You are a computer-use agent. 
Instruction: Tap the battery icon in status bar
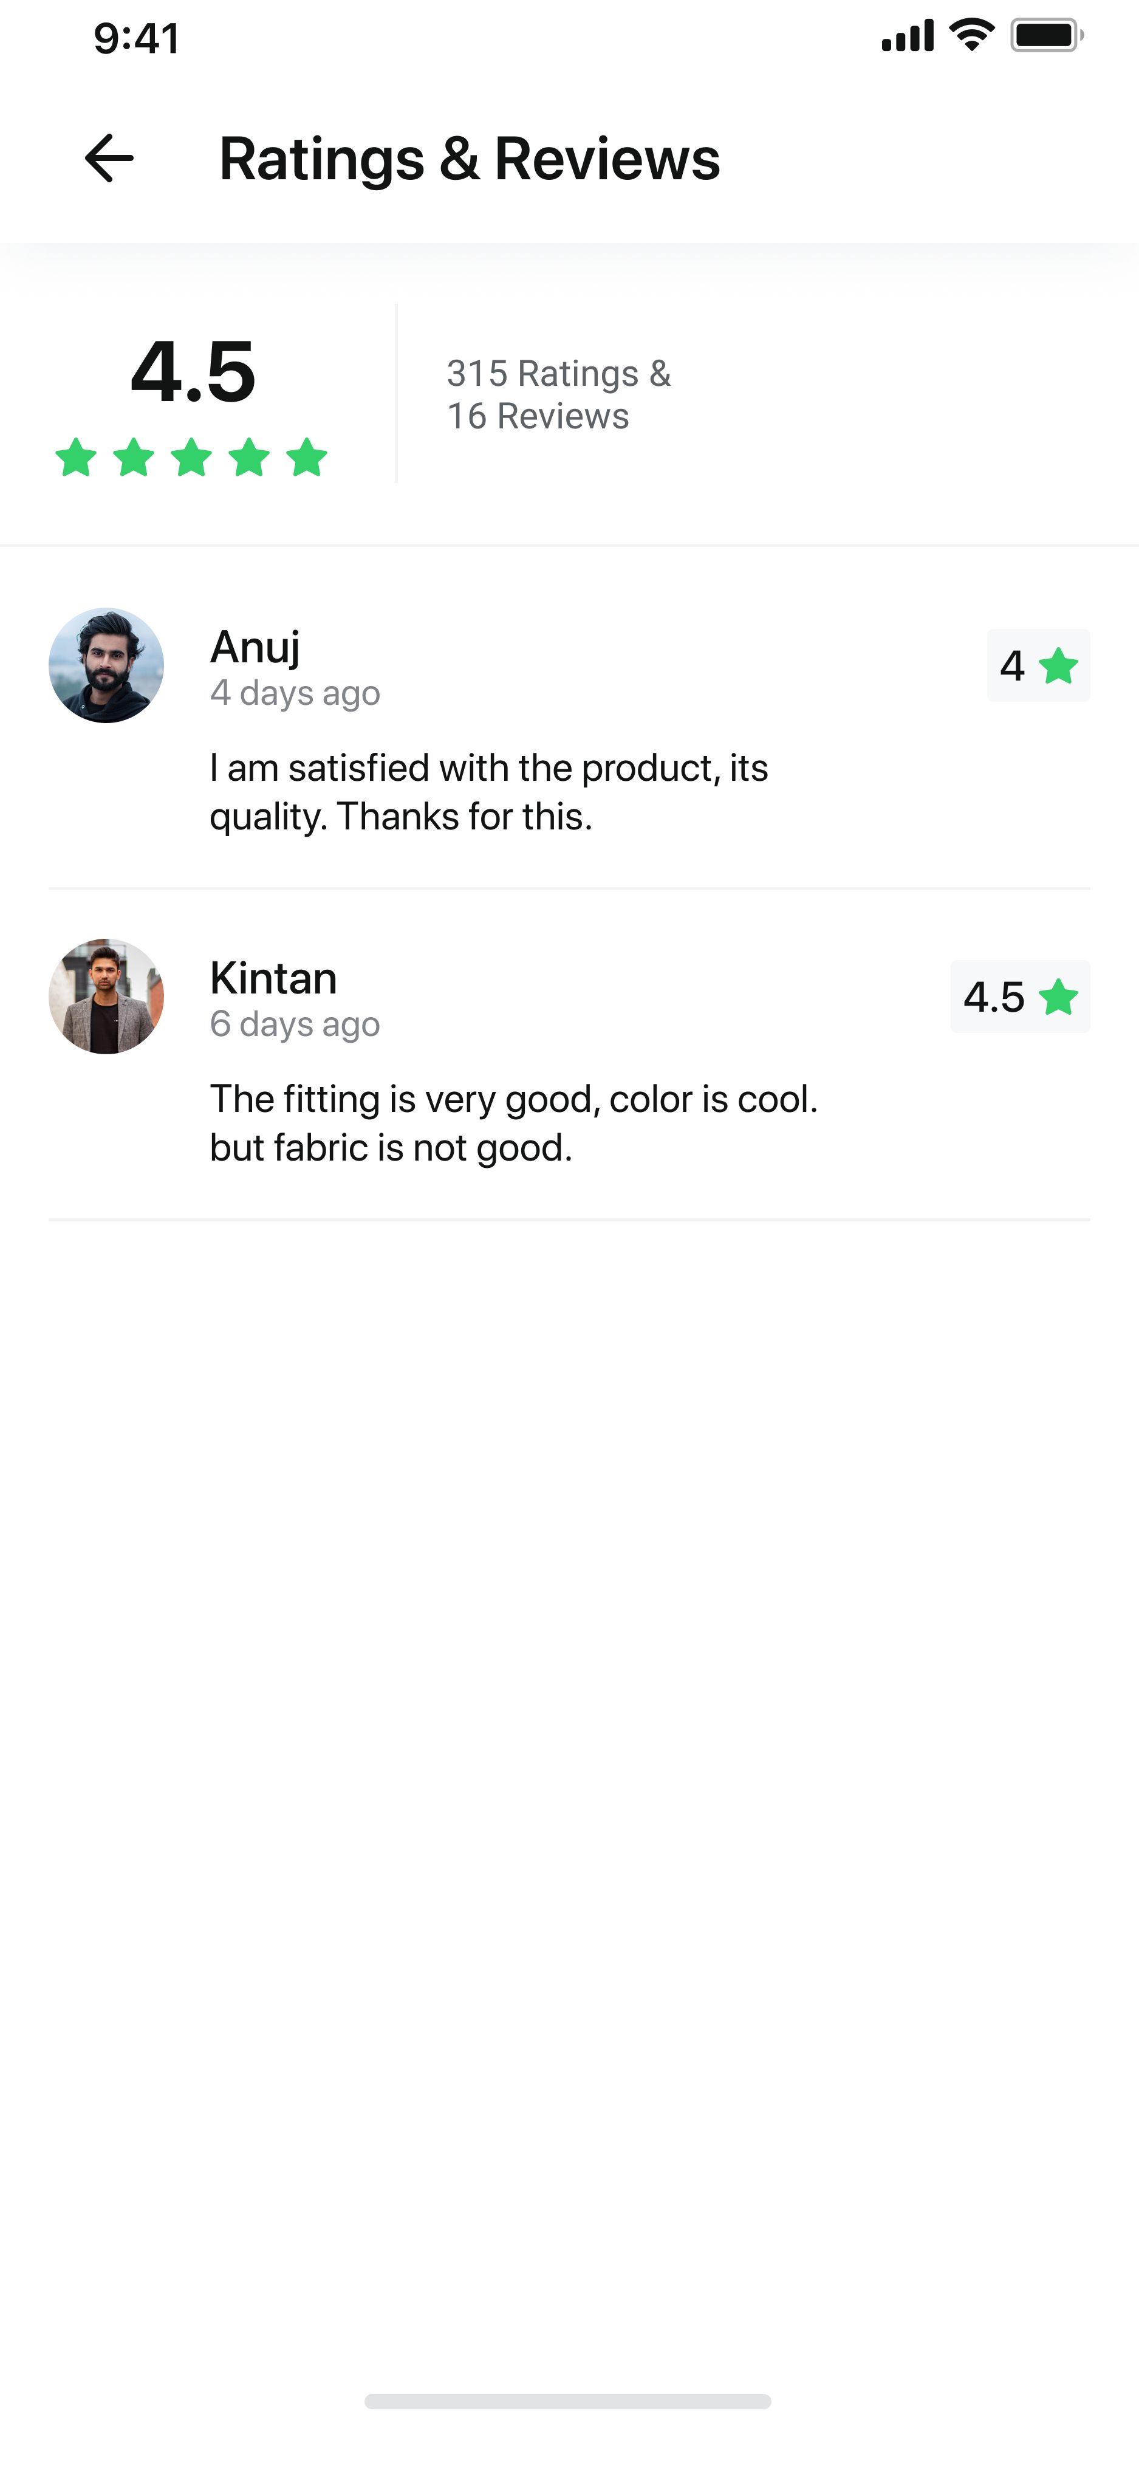pyautogui.click(x=1046, y=36)
